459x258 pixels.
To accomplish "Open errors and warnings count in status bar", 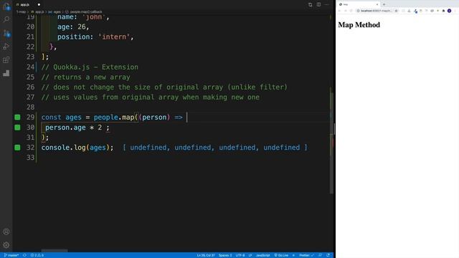I will [x=37, y=255].
